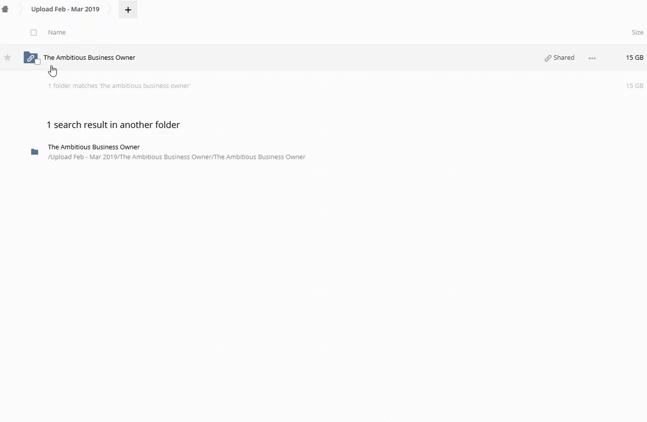The height and width of the screenshot is (422, 647).
Task: Click '1 search result in another folder' heading
Action: [113, 125]
